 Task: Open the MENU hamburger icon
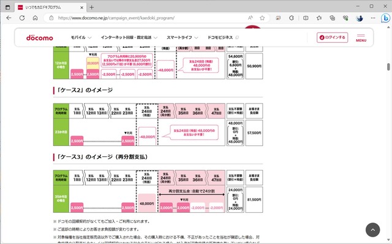pos(361,37)
